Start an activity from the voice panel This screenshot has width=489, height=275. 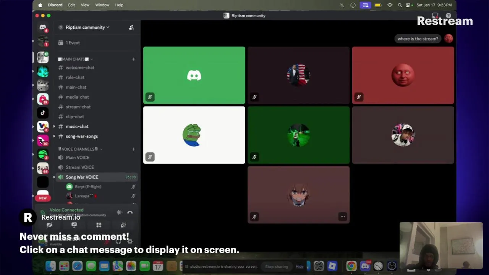tap(99, 225)
